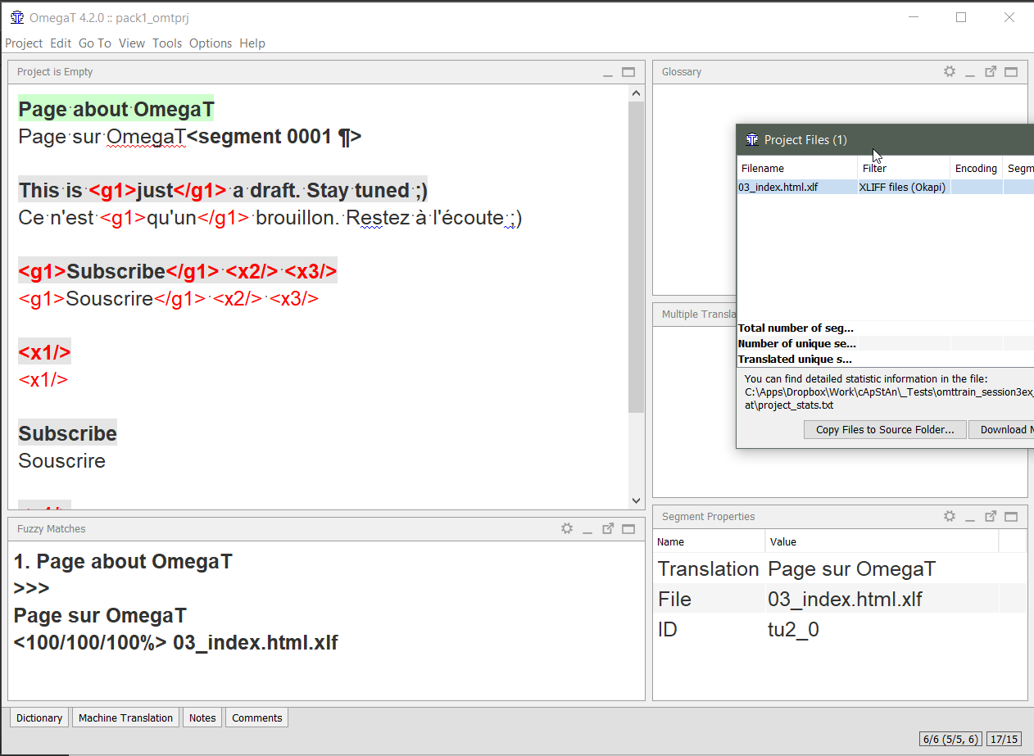The height and width of the screenshot is (756, 1034).
Task: Open the Go To menu
Action: pos(95,43)
